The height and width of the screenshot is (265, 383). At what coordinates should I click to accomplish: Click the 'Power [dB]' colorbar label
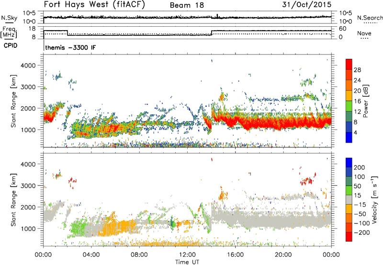365,101
